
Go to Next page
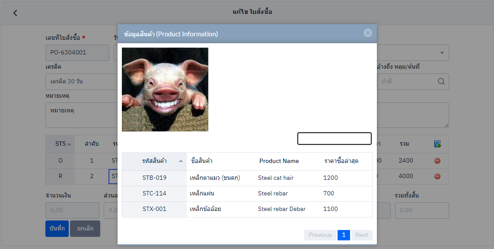point(362,235)
